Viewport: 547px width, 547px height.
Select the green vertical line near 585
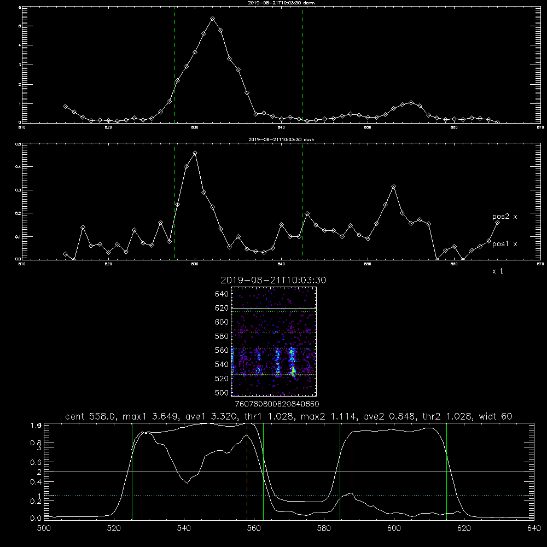(x=340, y=472)
